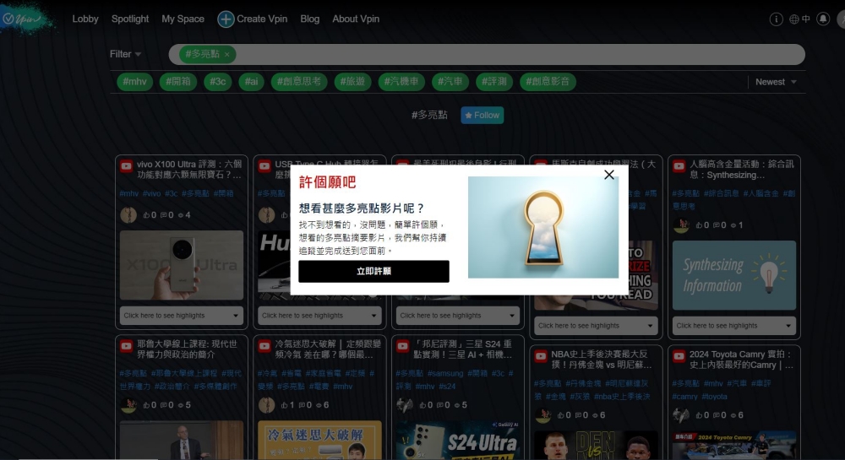
Task: Click #toyota hashtag on Camry card
Action: click(x=715, y=397)
